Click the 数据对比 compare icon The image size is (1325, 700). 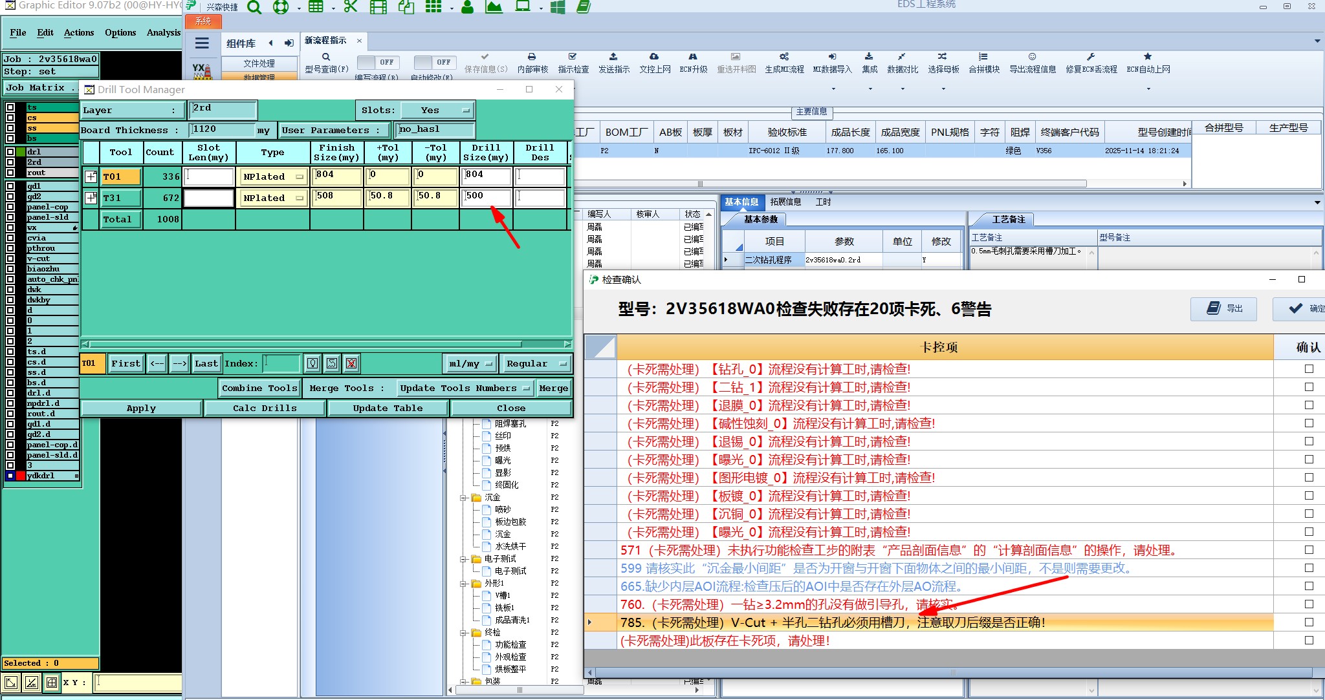(902, 58)
